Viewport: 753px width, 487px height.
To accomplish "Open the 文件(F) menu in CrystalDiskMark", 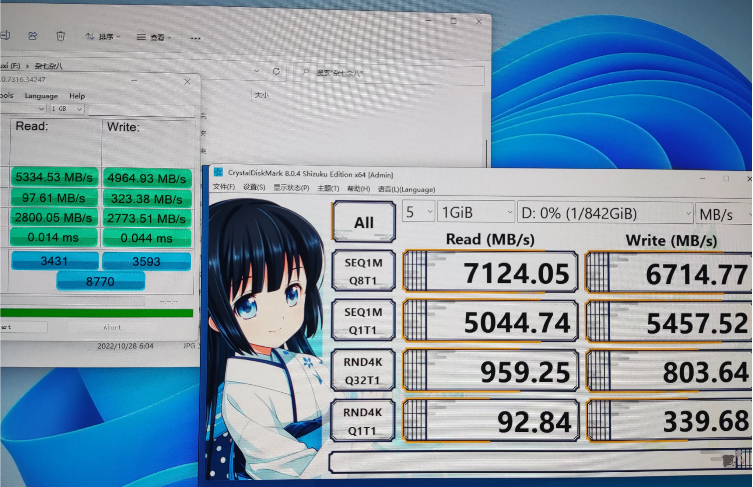I will [x=224, y=186].
